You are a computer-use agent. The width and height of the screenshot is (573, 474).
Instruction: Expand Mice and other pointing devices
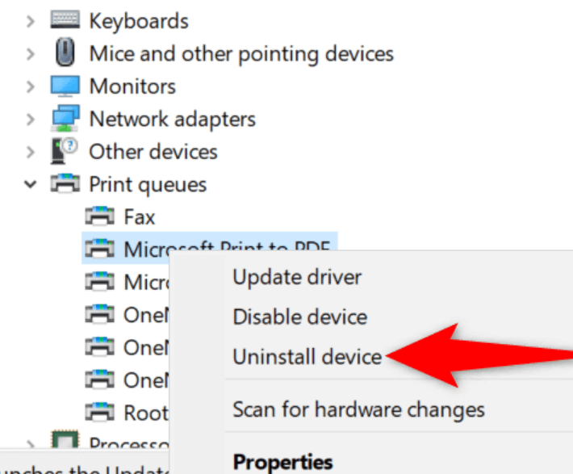[31, 54]
